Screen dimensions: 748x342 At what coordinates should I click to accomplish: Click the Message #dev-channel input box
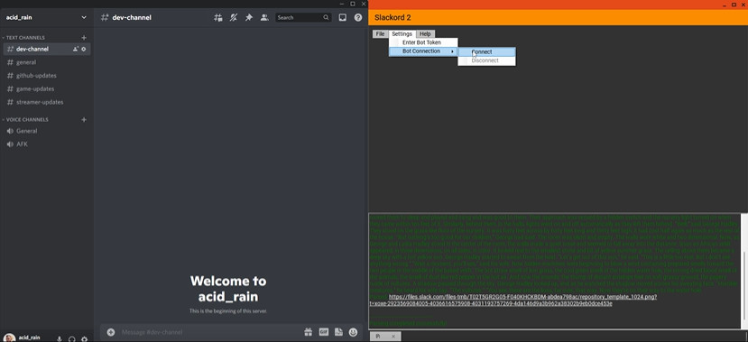[x=210, y=332]
